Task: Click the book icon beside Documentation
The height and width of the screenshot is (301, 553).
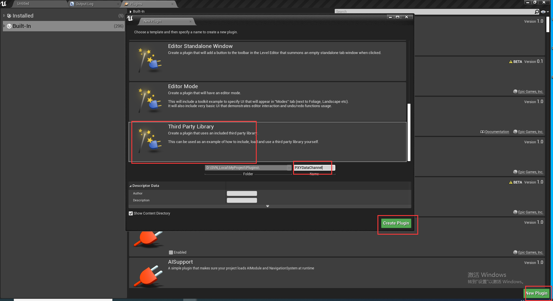Action: point(482,132)
